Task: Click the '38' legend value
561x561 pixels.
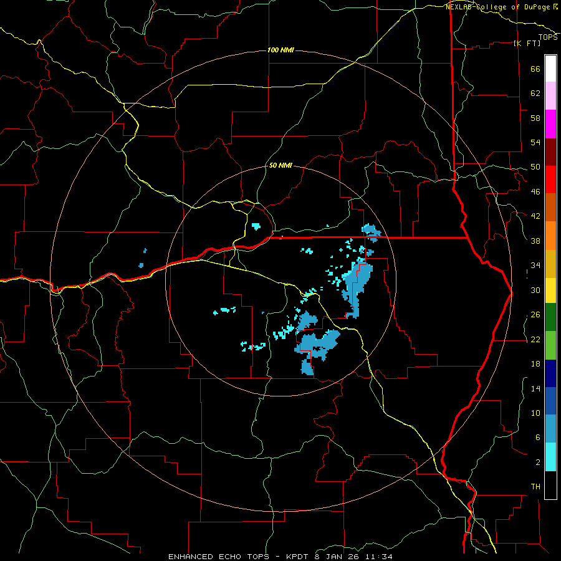Action: [535, 241]
